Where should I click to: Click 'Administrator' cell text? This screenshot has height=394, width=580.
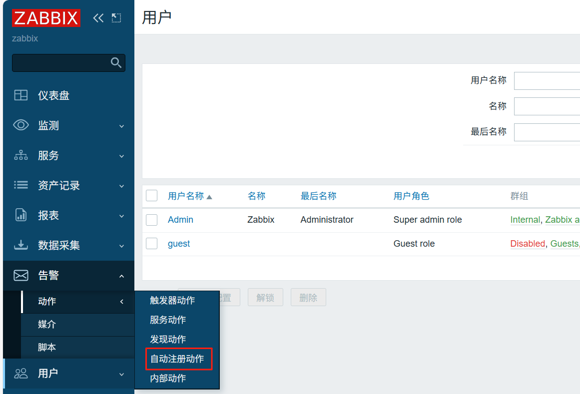[327, 220]
